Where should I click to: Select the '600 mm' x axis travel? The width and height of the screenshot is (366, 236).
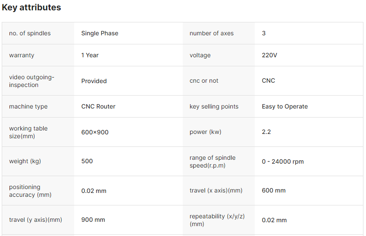pos(273,190)
